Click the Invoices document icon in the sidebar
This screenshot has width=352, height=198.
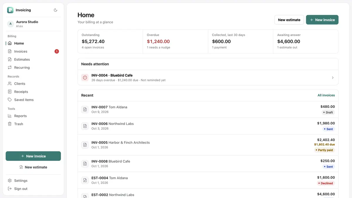coord(10,51)
